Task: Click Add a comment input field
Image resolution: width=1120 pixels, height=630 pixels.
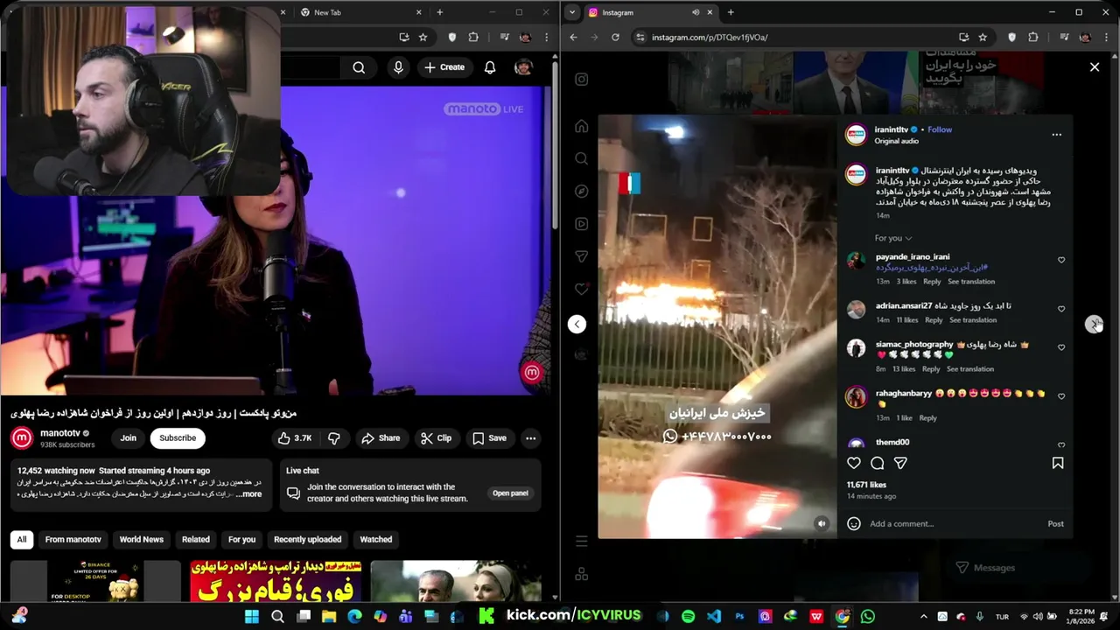Action: click(x=954, y=523)
